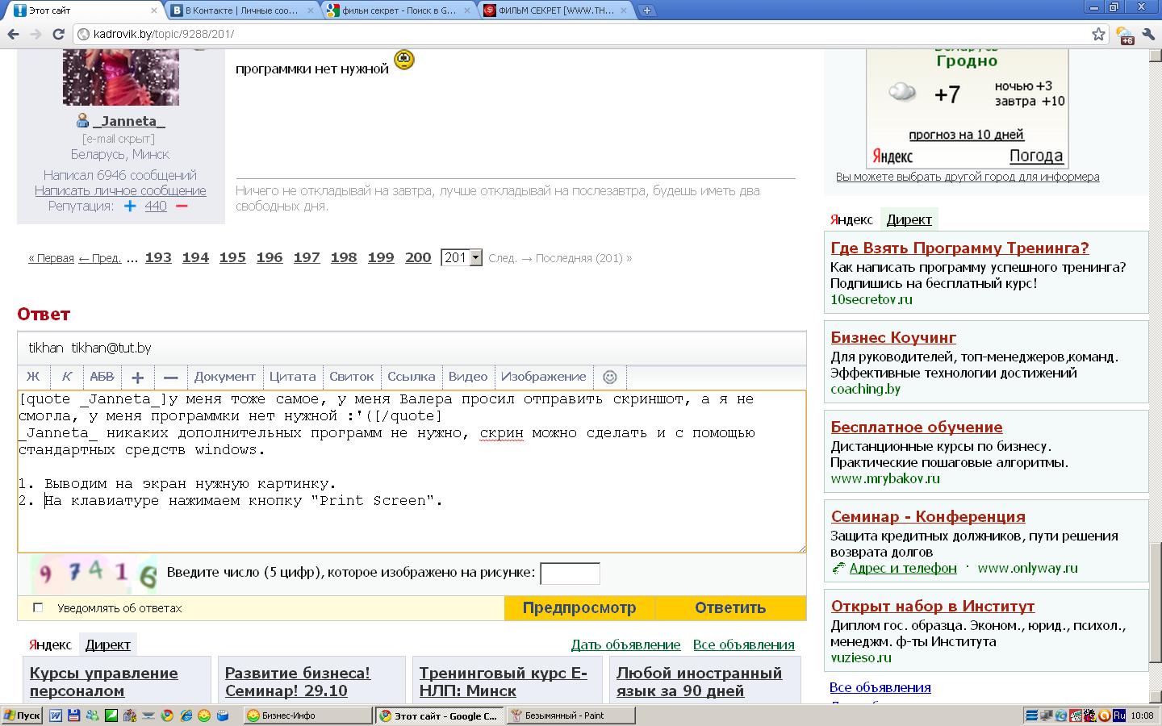Switch to 'фильм секрет - Поиск' tab
This screenshot has width=1162, height=726.
coord(399,10)
